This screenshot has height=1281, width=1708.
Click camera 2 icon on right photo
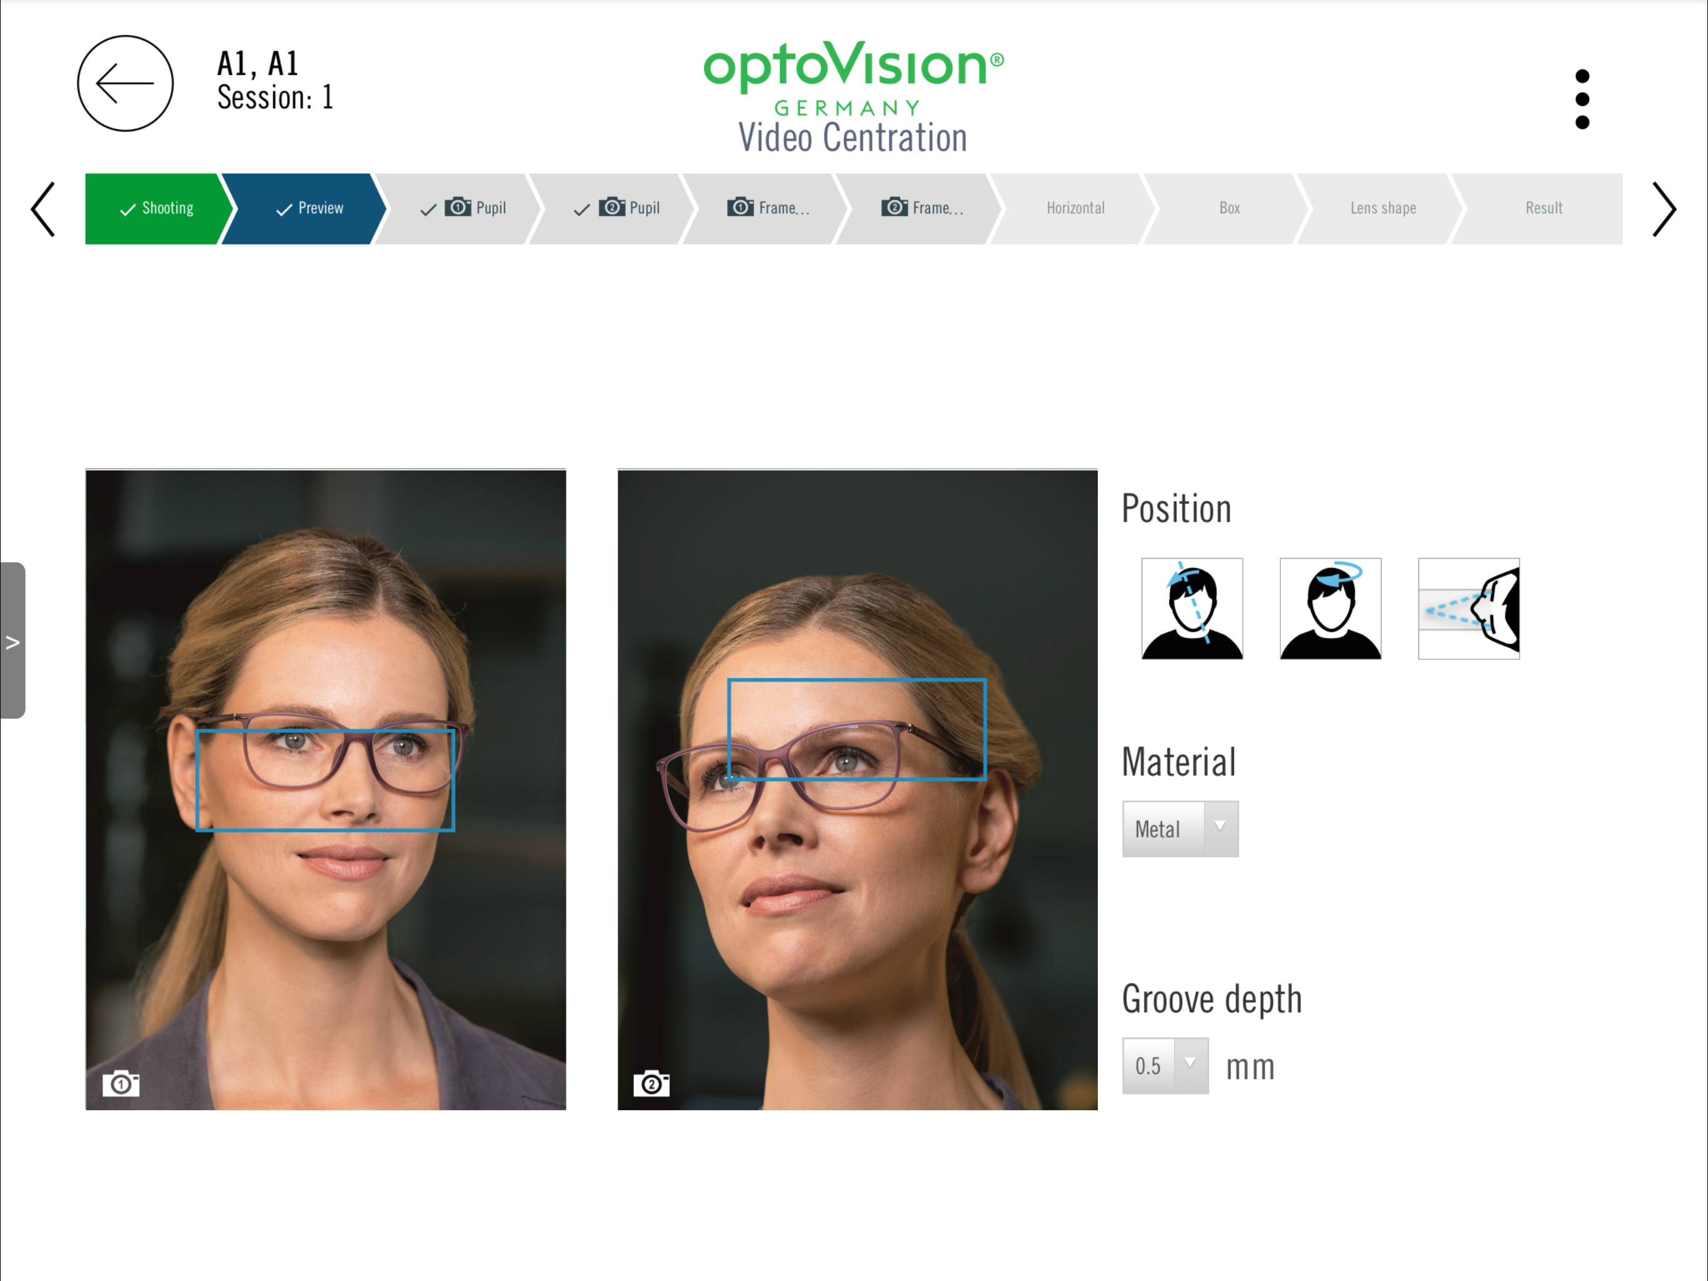[651, 1083]
